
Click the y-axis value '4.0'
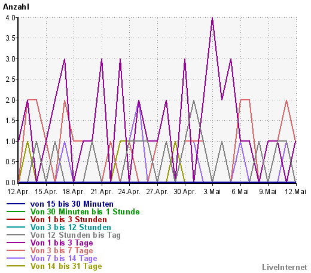[x=11, y=18]
